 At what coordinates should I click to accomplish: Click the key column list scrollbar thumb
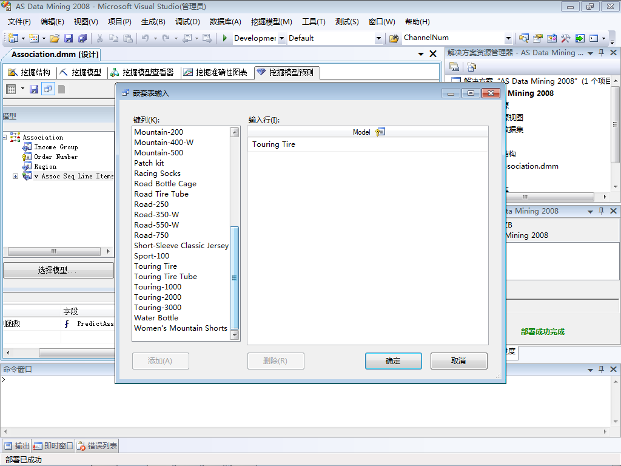(235, 278)
